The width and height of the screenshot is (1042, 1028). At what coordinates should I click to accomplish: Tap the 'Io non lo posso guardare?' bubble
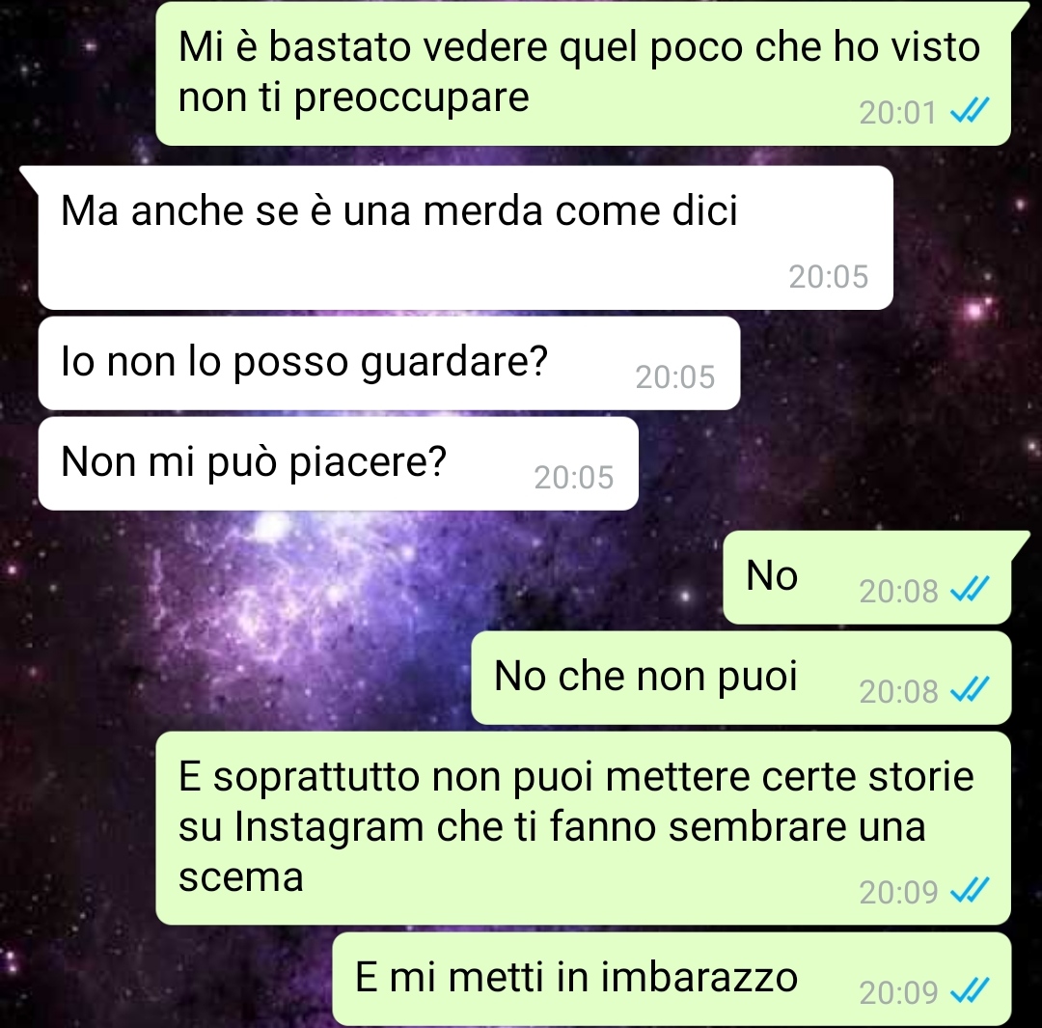coord(389,363)
